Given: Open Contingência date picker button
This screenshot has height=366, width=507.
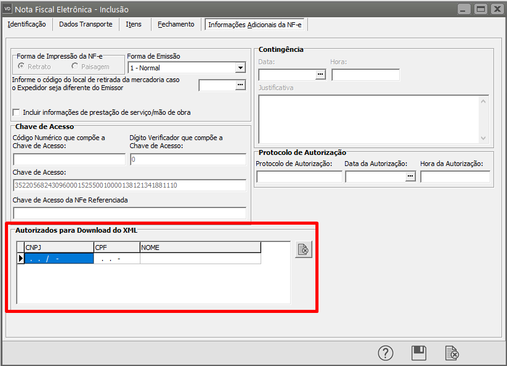Looking at the screenshot, I should click(x=320, y=75).
